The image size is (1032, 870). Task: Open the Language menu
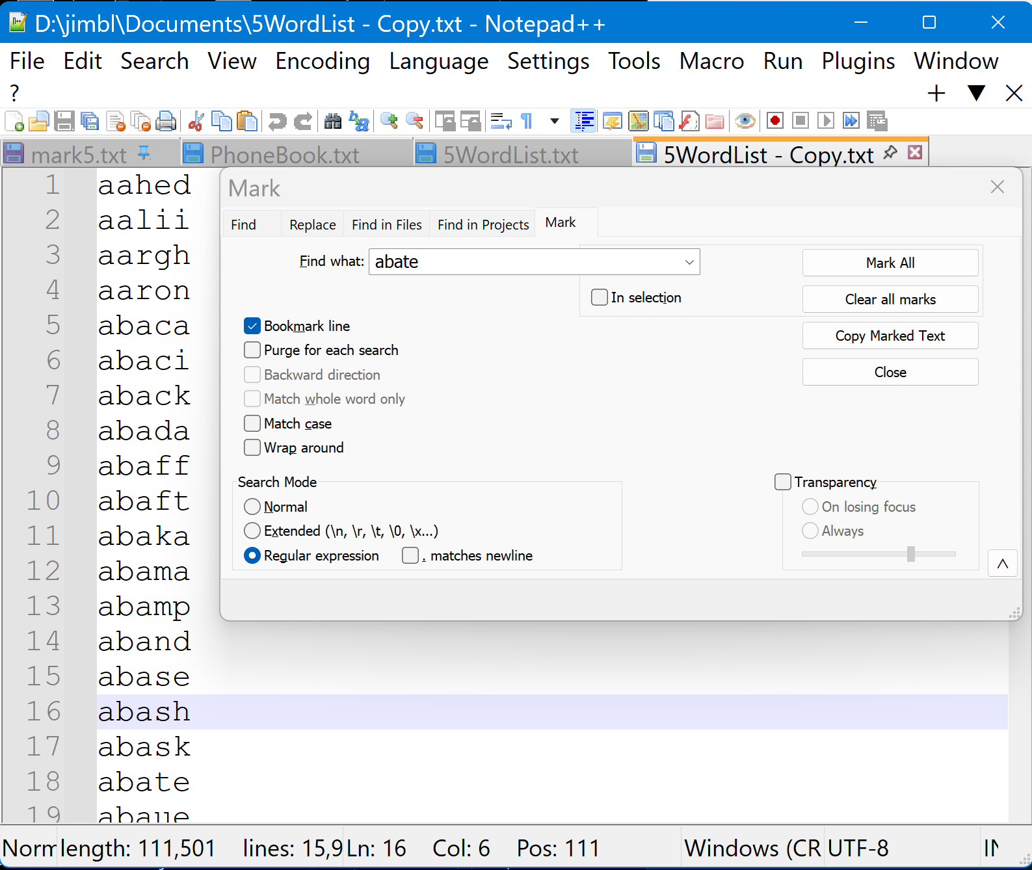point(439,61)
